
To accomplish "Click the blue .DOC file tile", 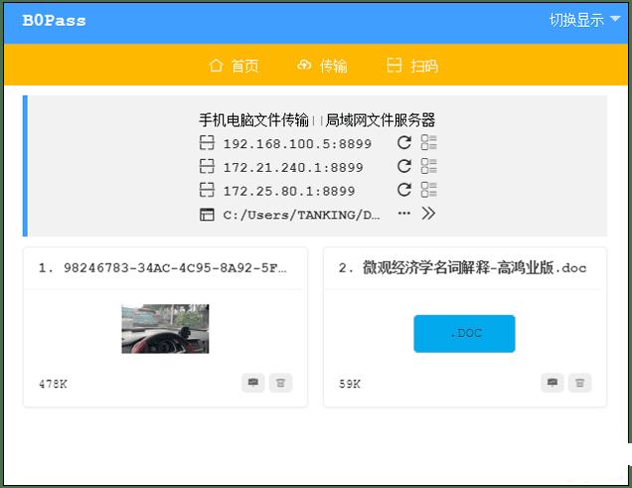I will (464, 334).
